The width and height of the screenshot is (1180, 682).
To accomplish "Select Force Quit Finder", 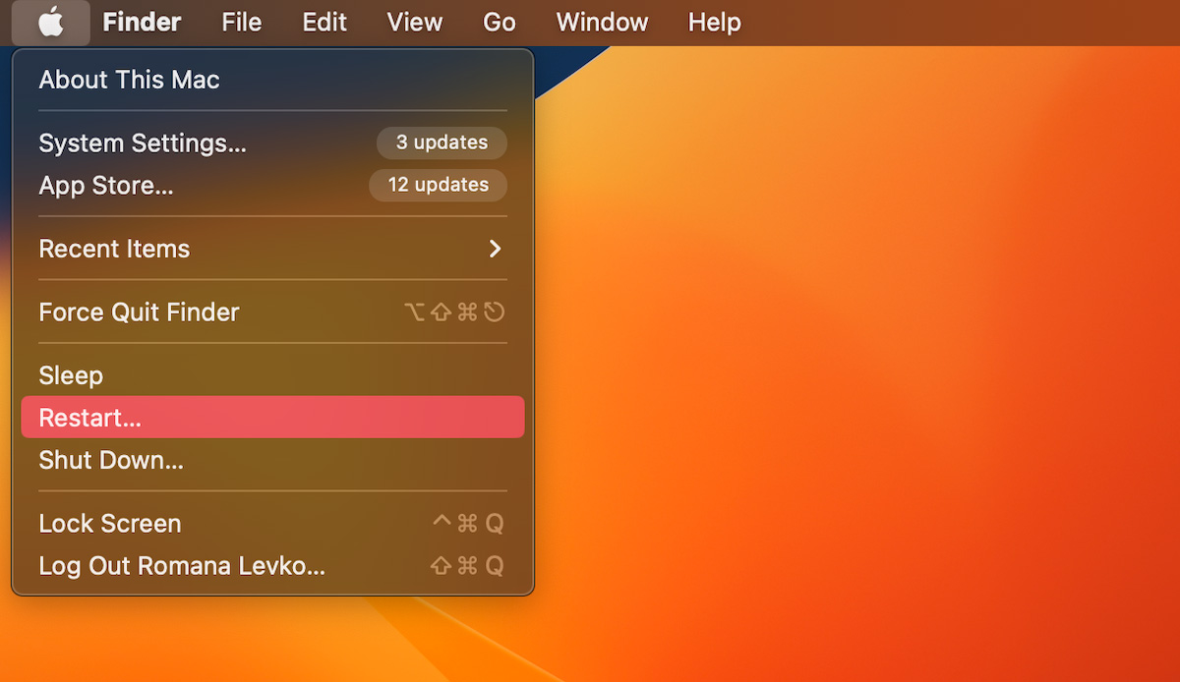I will 272,312.
